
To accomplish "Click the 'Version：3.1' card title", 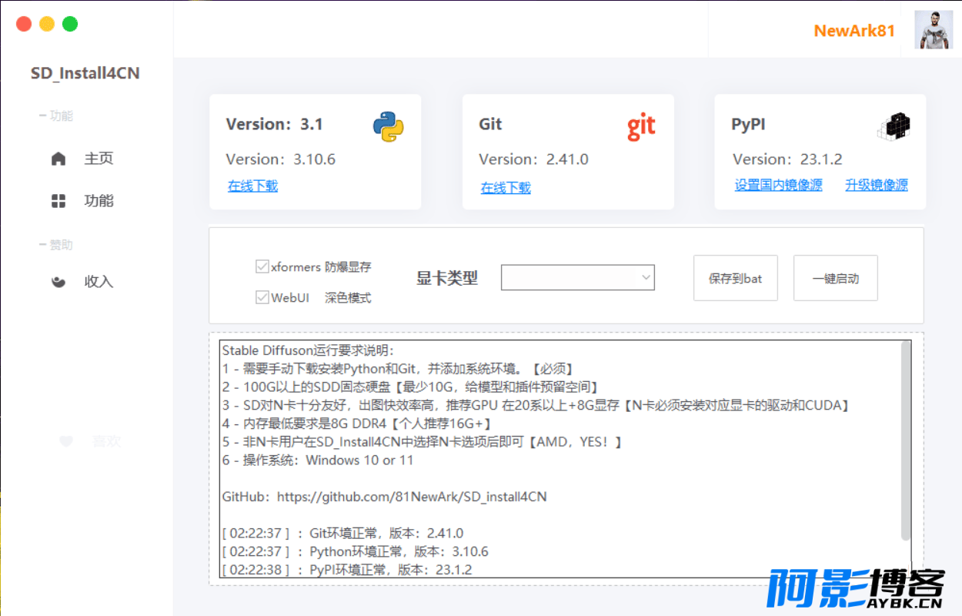I will [275, 125].
